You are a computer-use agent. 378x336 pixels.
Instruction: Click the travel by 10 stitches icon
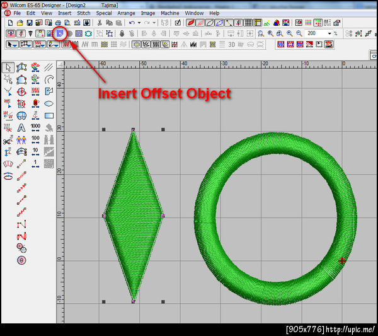pyautogui.click(x=35, y=151)
